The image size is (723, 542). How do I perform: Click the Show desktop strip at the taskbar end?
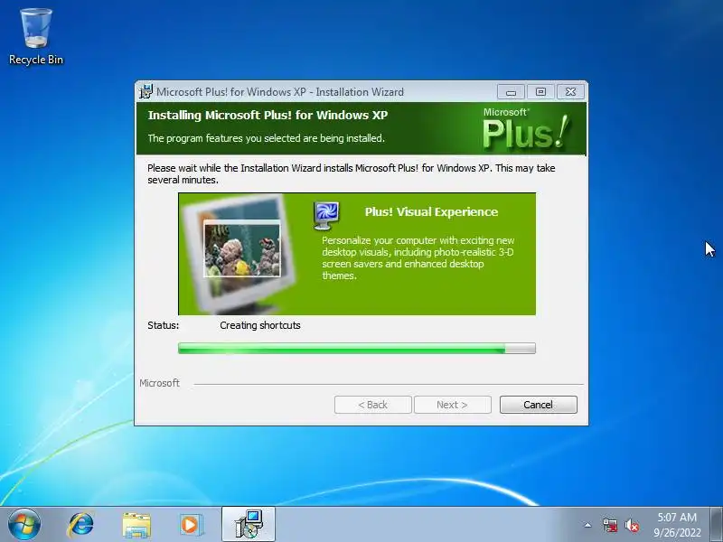pos(717,524)
